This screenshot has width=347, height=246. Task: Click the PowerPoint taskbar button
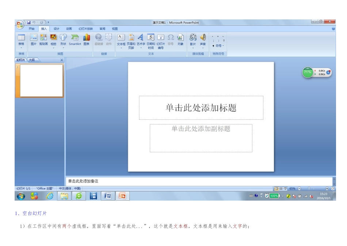coord(122,196)
